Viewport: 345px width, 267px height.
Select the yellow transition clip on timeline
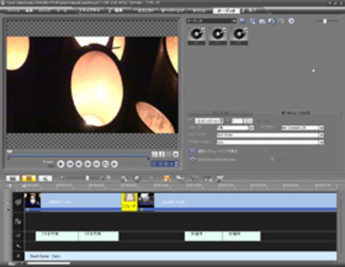click(x=129, y=202)
